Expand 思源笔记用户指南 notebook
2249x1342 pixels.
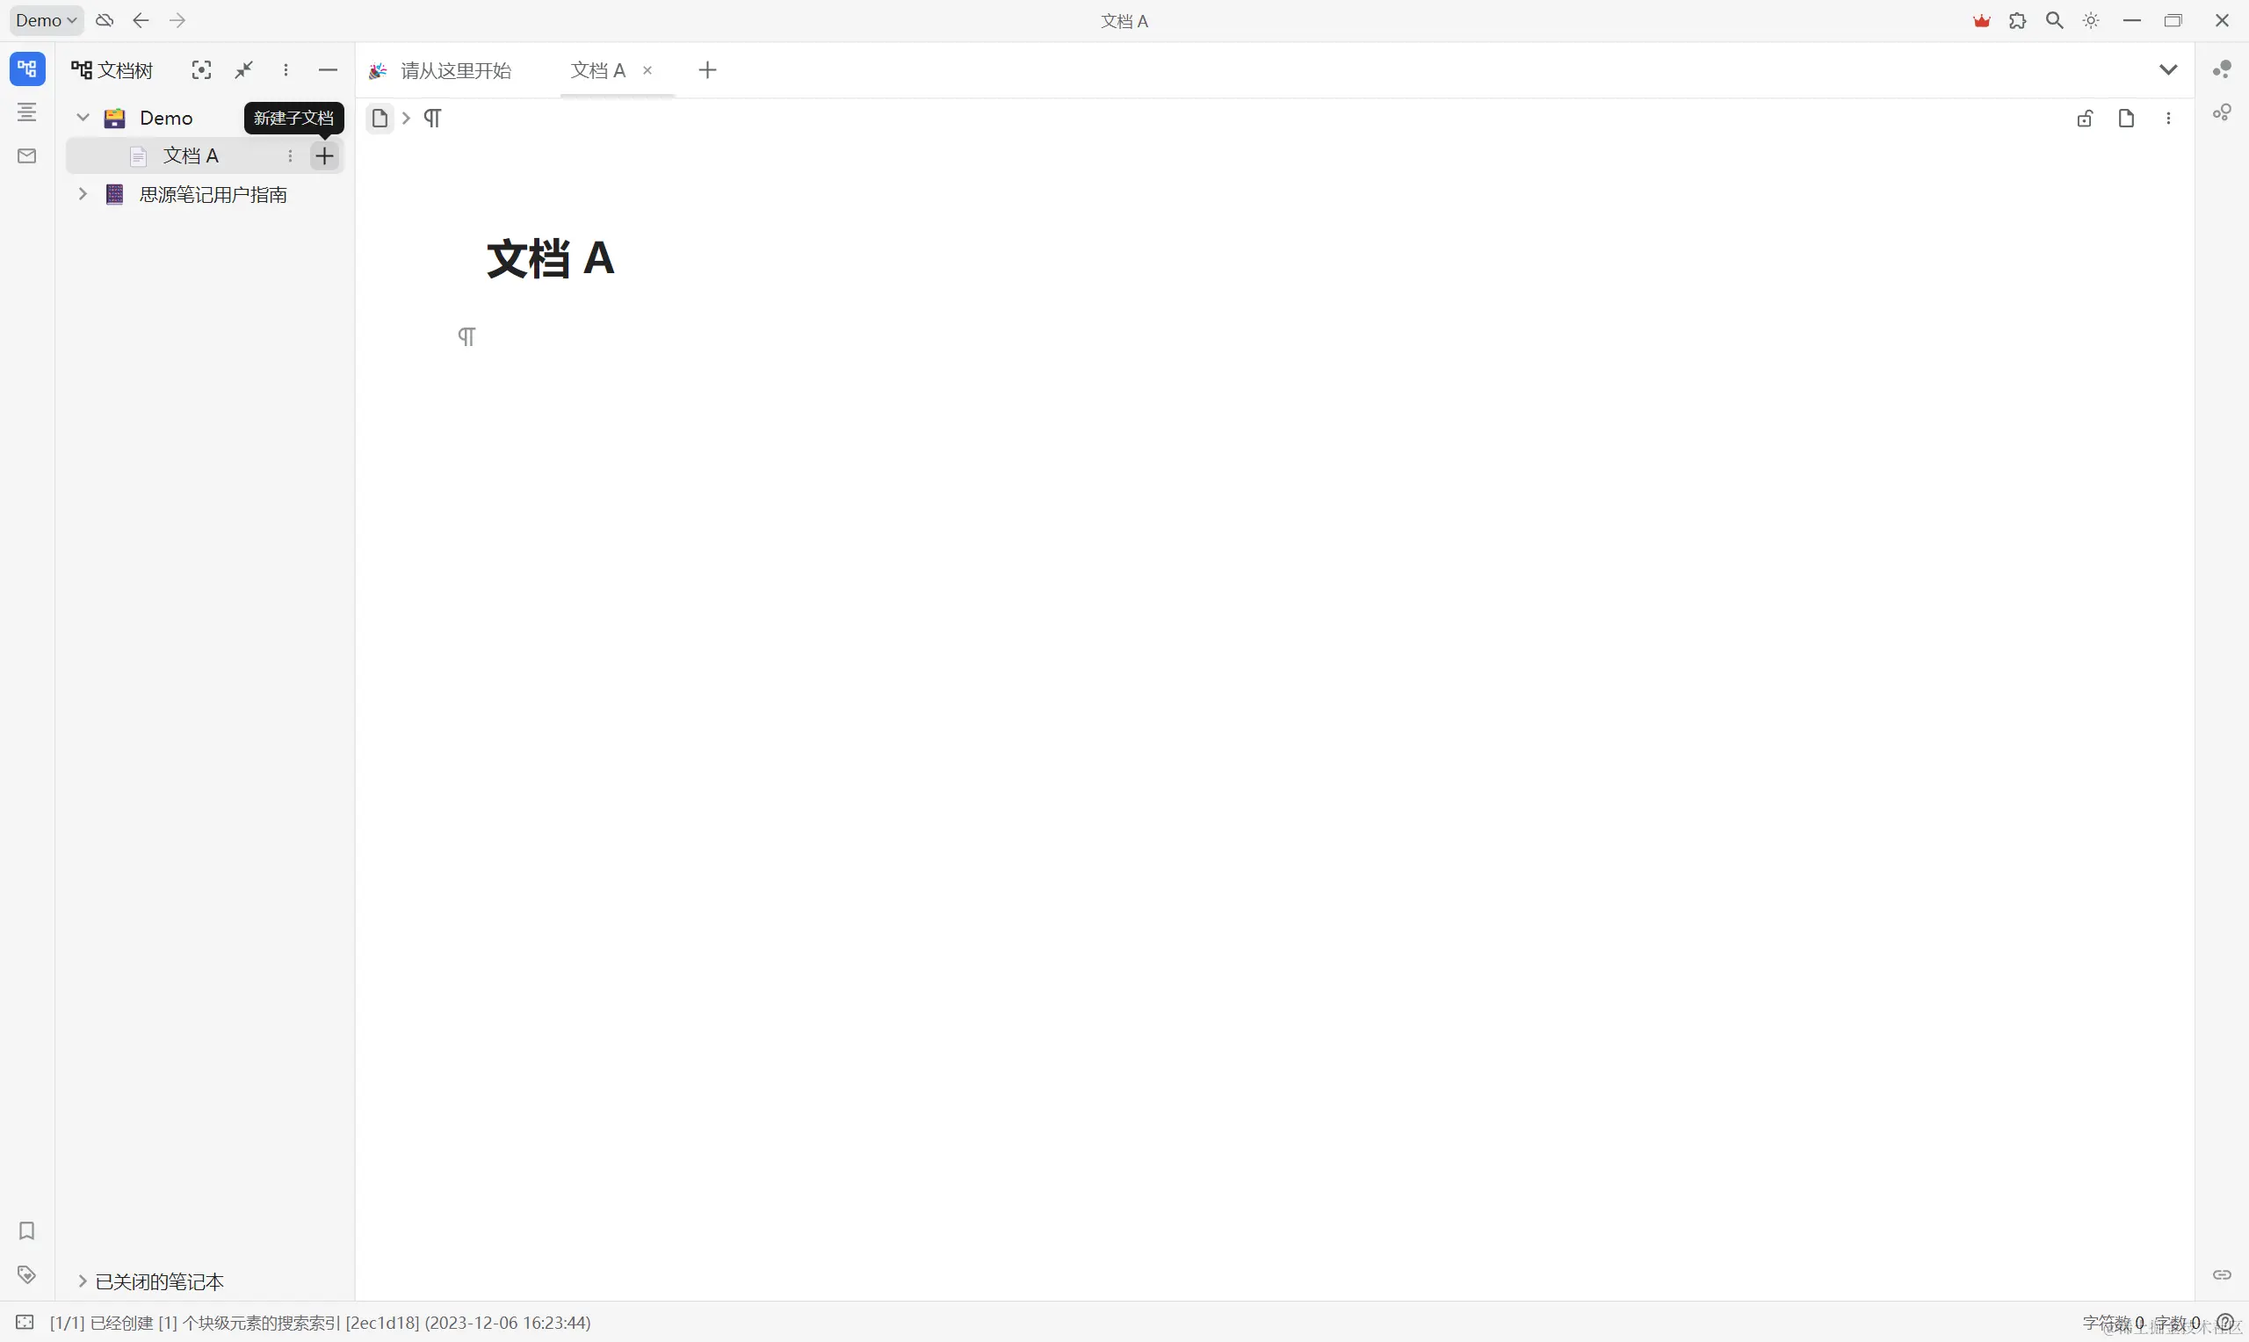[x=83, y=194]
